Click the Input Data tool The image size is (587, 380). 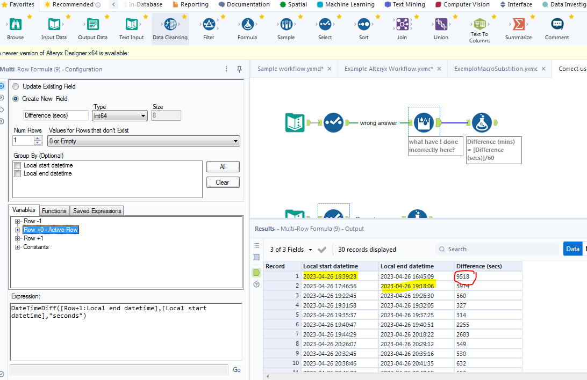click(54, 25)
